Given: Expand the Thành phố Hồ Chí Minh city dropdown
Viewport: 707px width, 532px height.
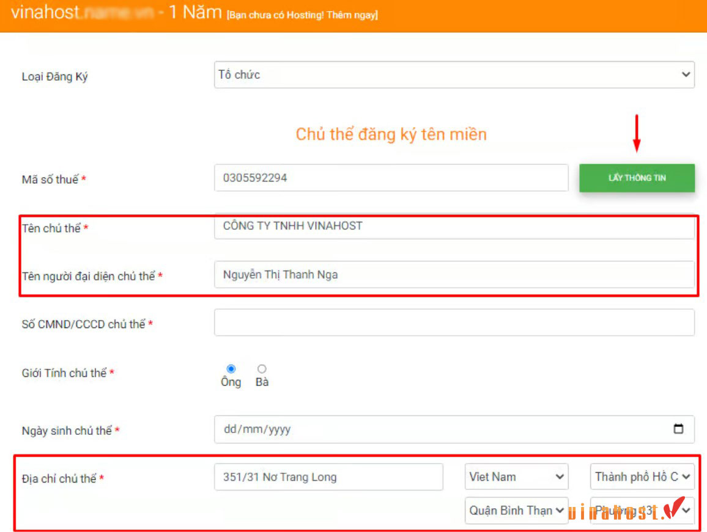Looking at the screenshot, I should (x=642, y=477).
